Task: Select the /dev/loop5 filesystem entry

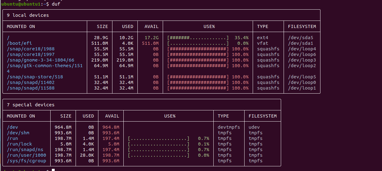Action: pos(302,77)
